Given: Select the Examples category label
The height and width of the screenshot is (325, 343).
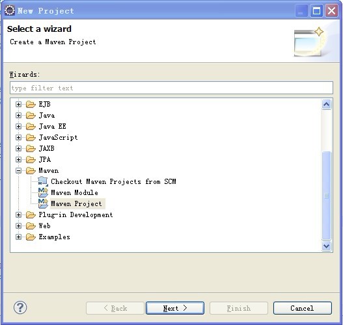Looking at the screenshot, I should coord(55,237).
